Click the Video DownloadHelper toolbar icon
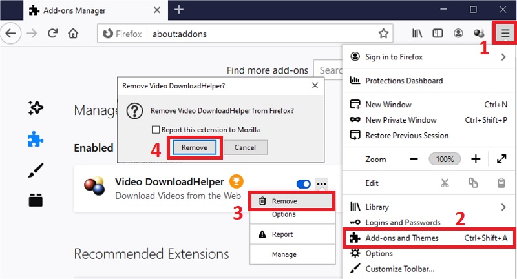 coord(479,34)
